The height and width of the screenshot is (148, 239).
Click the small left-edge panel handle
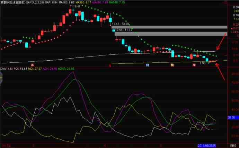[1, 78]
